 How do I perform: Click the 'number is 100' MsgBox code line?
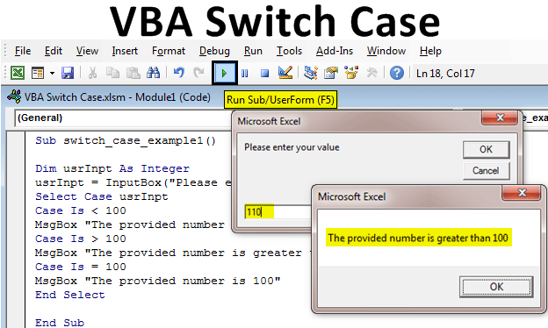coord(157,281)
